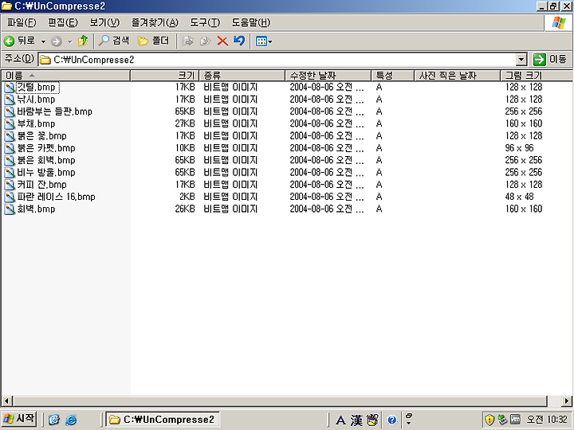Toggle the language bar A input mode
Viewport: 574px width, 430px height.
click(x=340, y=420)
